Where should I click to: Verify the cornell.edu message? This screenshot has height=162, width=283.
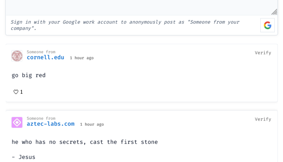coord(263,53)
